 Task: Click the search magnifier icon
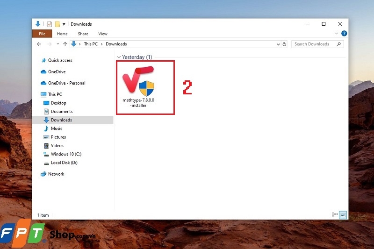[338, 44]
